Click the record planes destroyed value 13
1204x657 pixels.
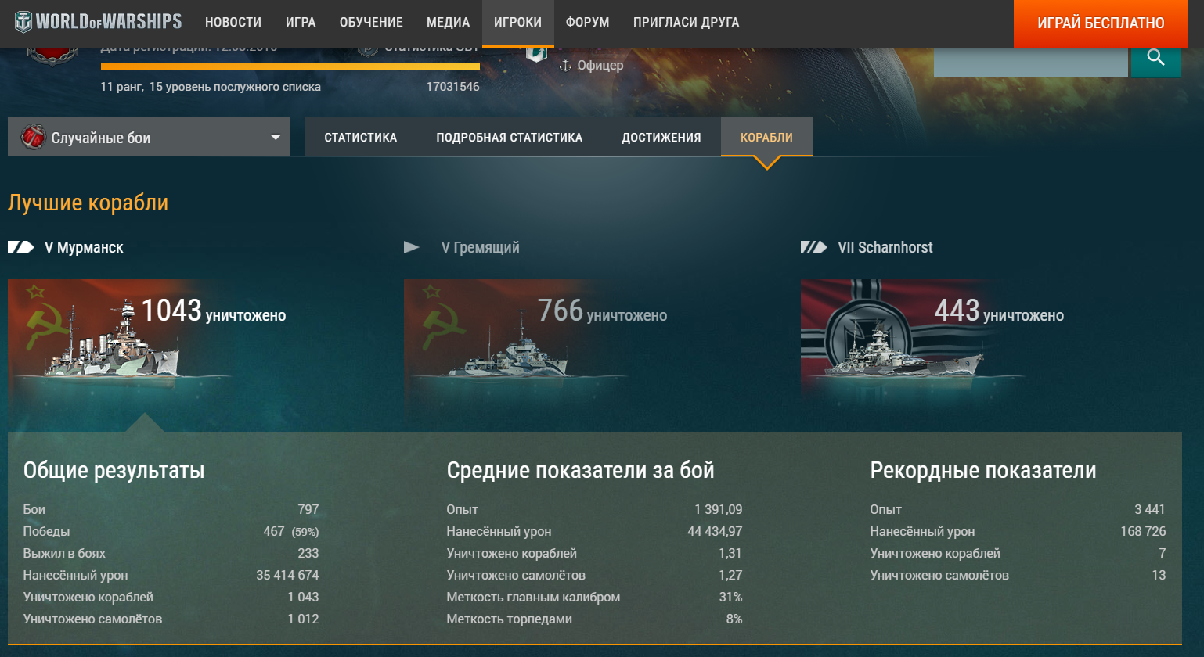(x=1159, y=575)
